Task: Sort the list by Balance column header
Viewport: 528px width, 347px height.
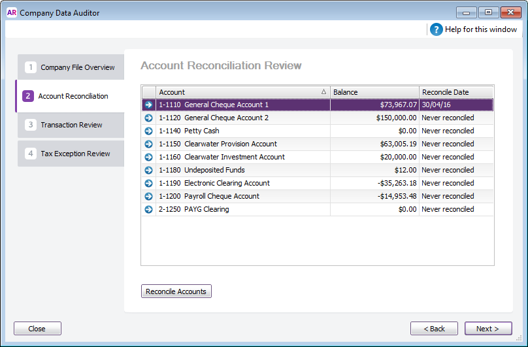Action: 374,92
